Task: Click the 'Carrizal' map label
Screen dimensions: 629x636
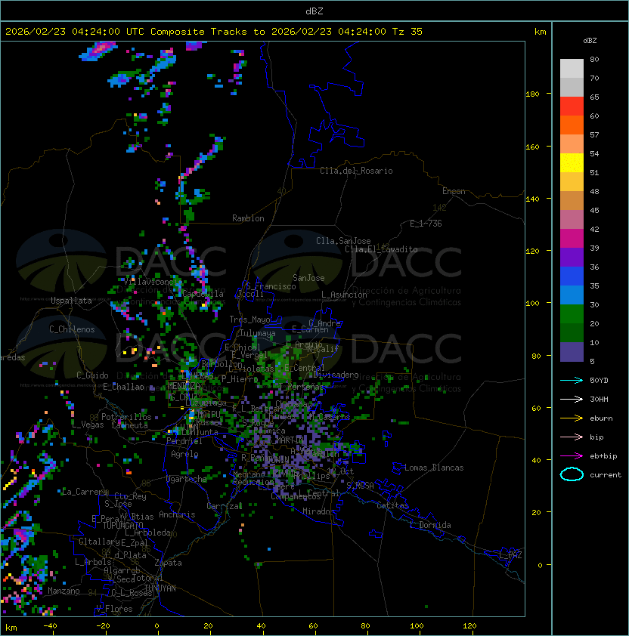Action: click(225, 506)
